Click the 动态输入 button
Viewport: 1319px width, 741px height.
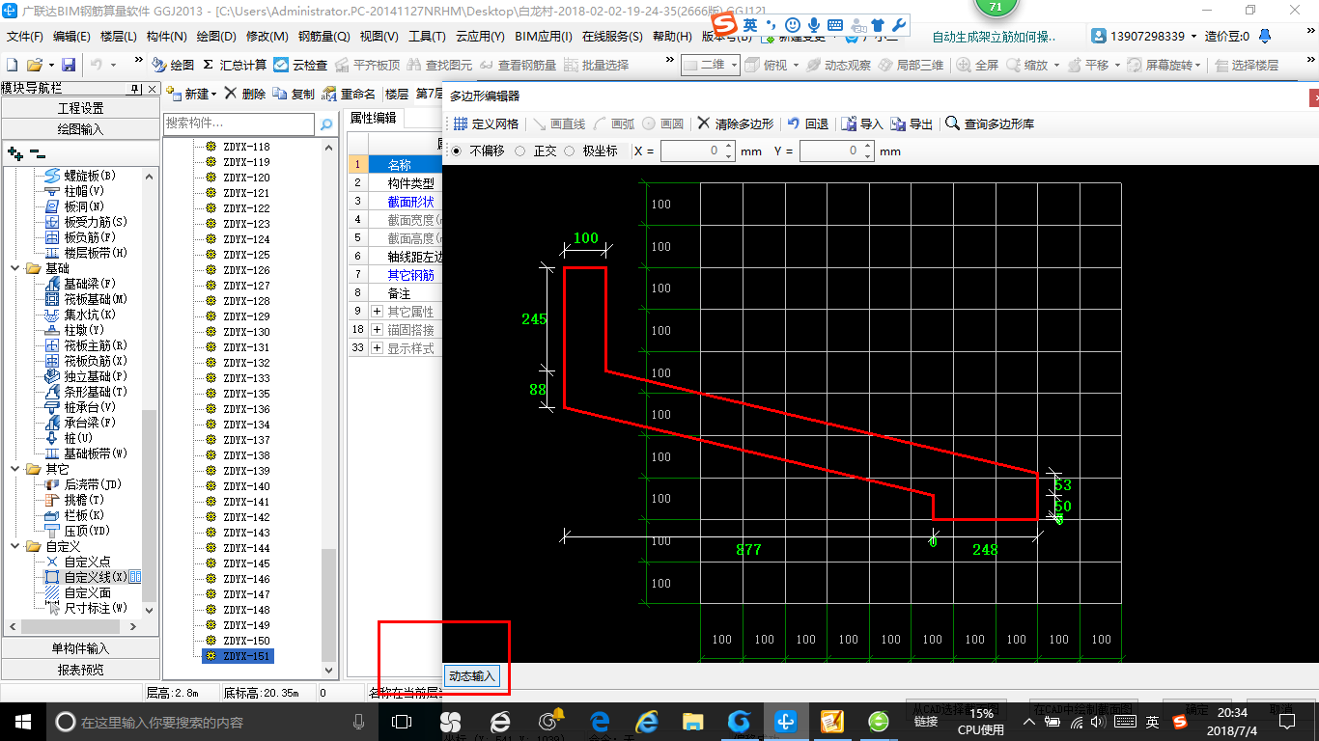point(472,676)
